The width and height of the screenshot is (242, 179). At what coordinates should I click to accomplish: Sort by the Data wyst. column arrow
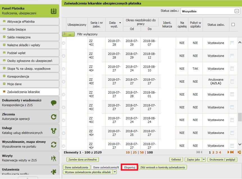(x=120, y=23)
